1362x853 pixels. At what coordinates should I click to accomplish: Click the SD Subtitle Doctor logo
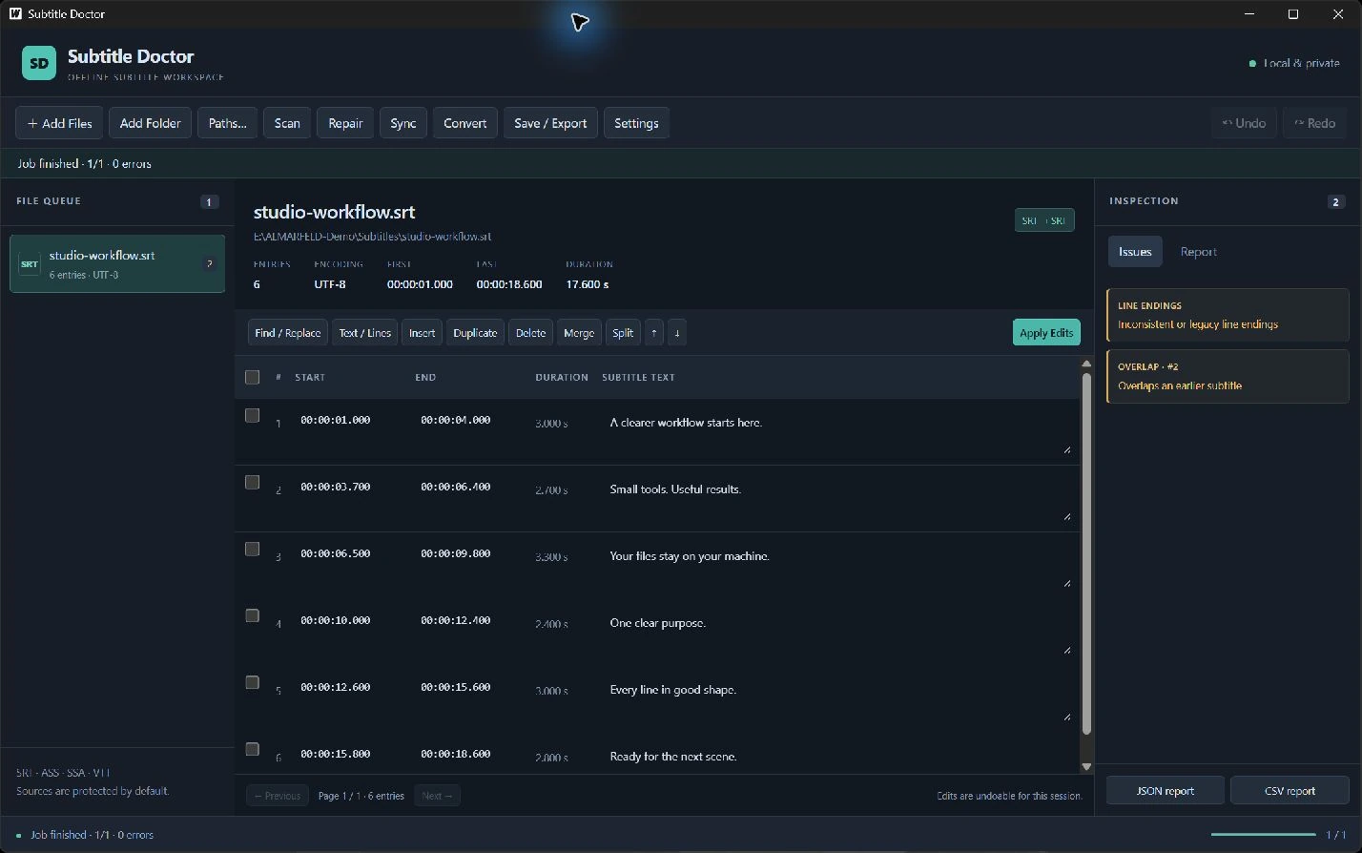[x=39, y=64]
